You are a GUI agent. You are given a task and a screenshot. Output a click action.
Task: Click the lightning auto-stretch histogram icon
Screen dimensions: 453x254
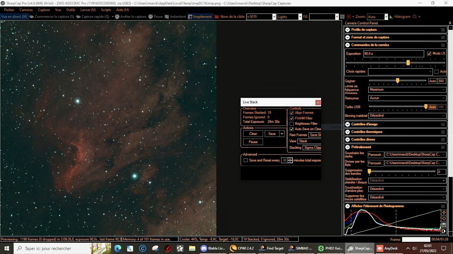[x=444, y=212]
